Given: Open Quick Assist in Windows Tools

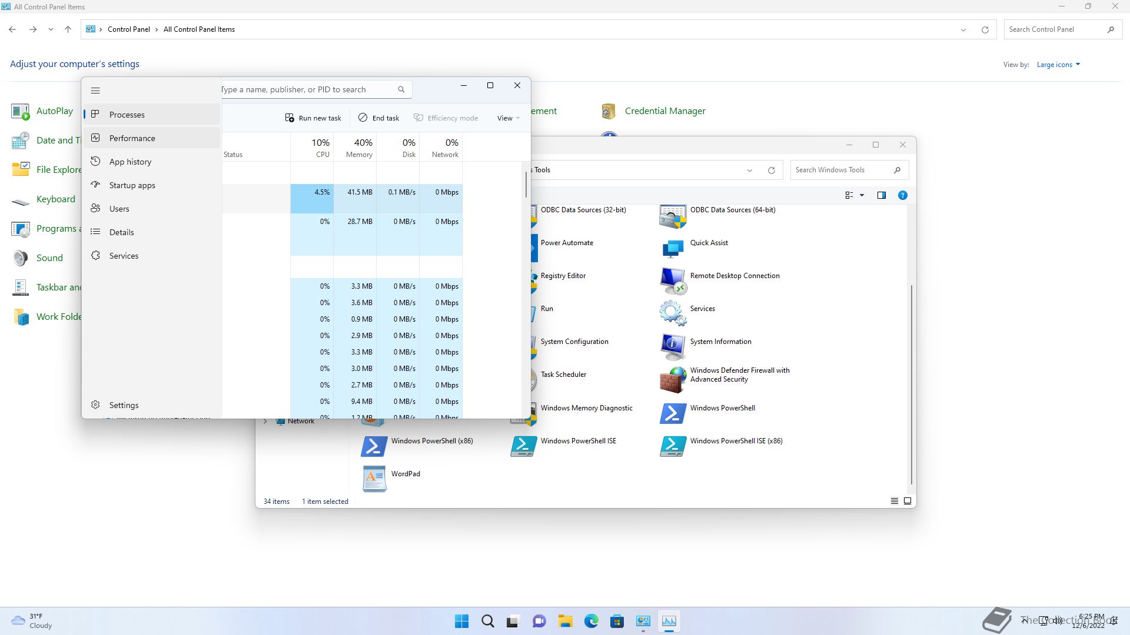Looking at the screenshot, I should 694,249.
